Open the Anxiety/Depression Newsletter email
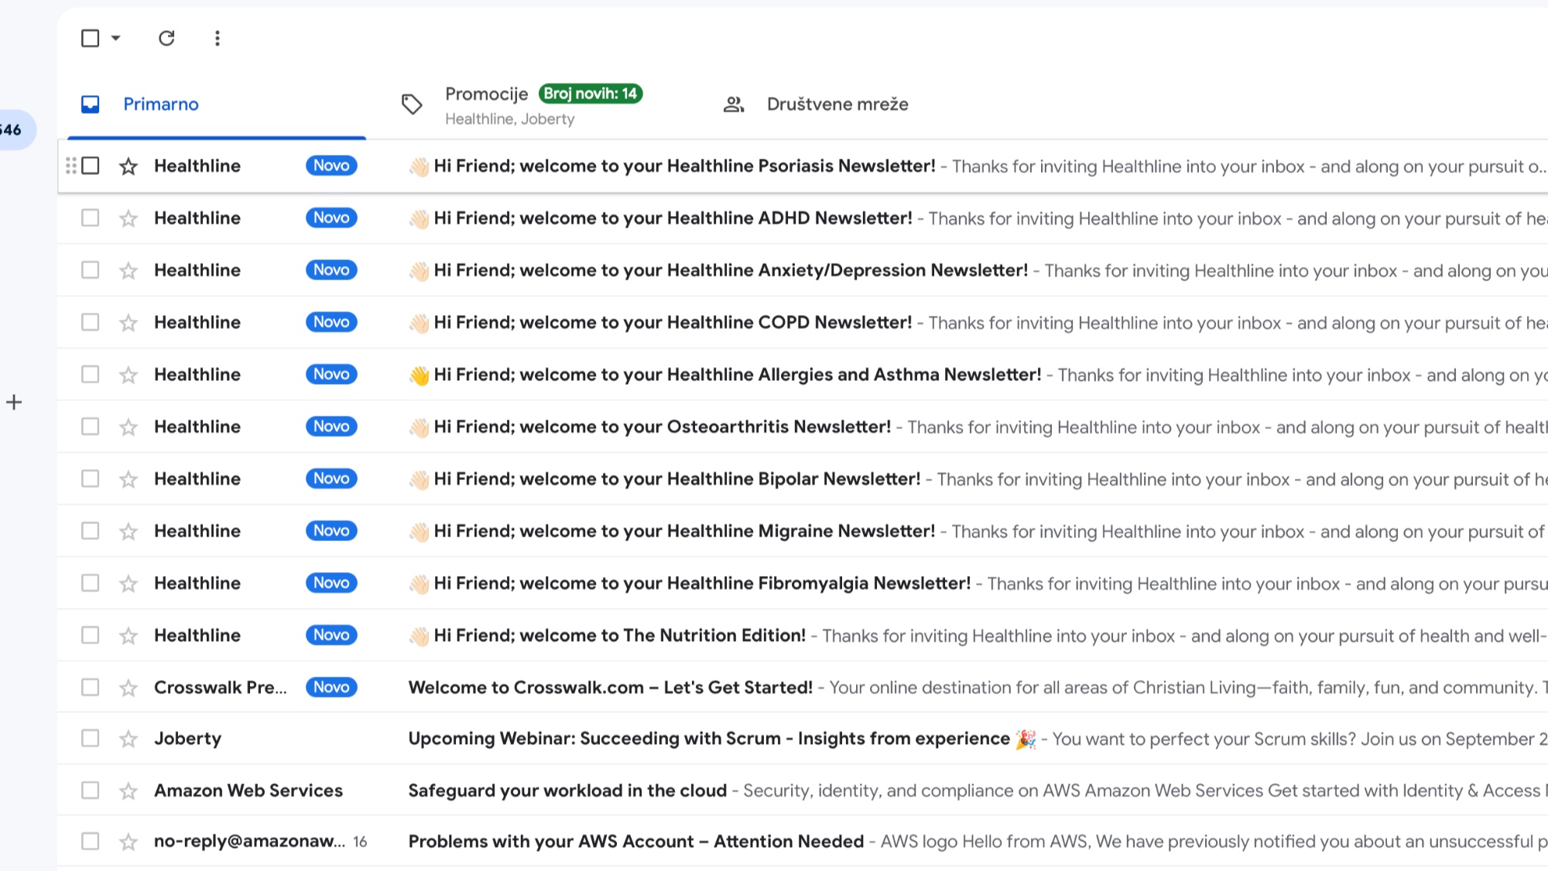This screenshot has width=1548, height=871. [803, 269]
